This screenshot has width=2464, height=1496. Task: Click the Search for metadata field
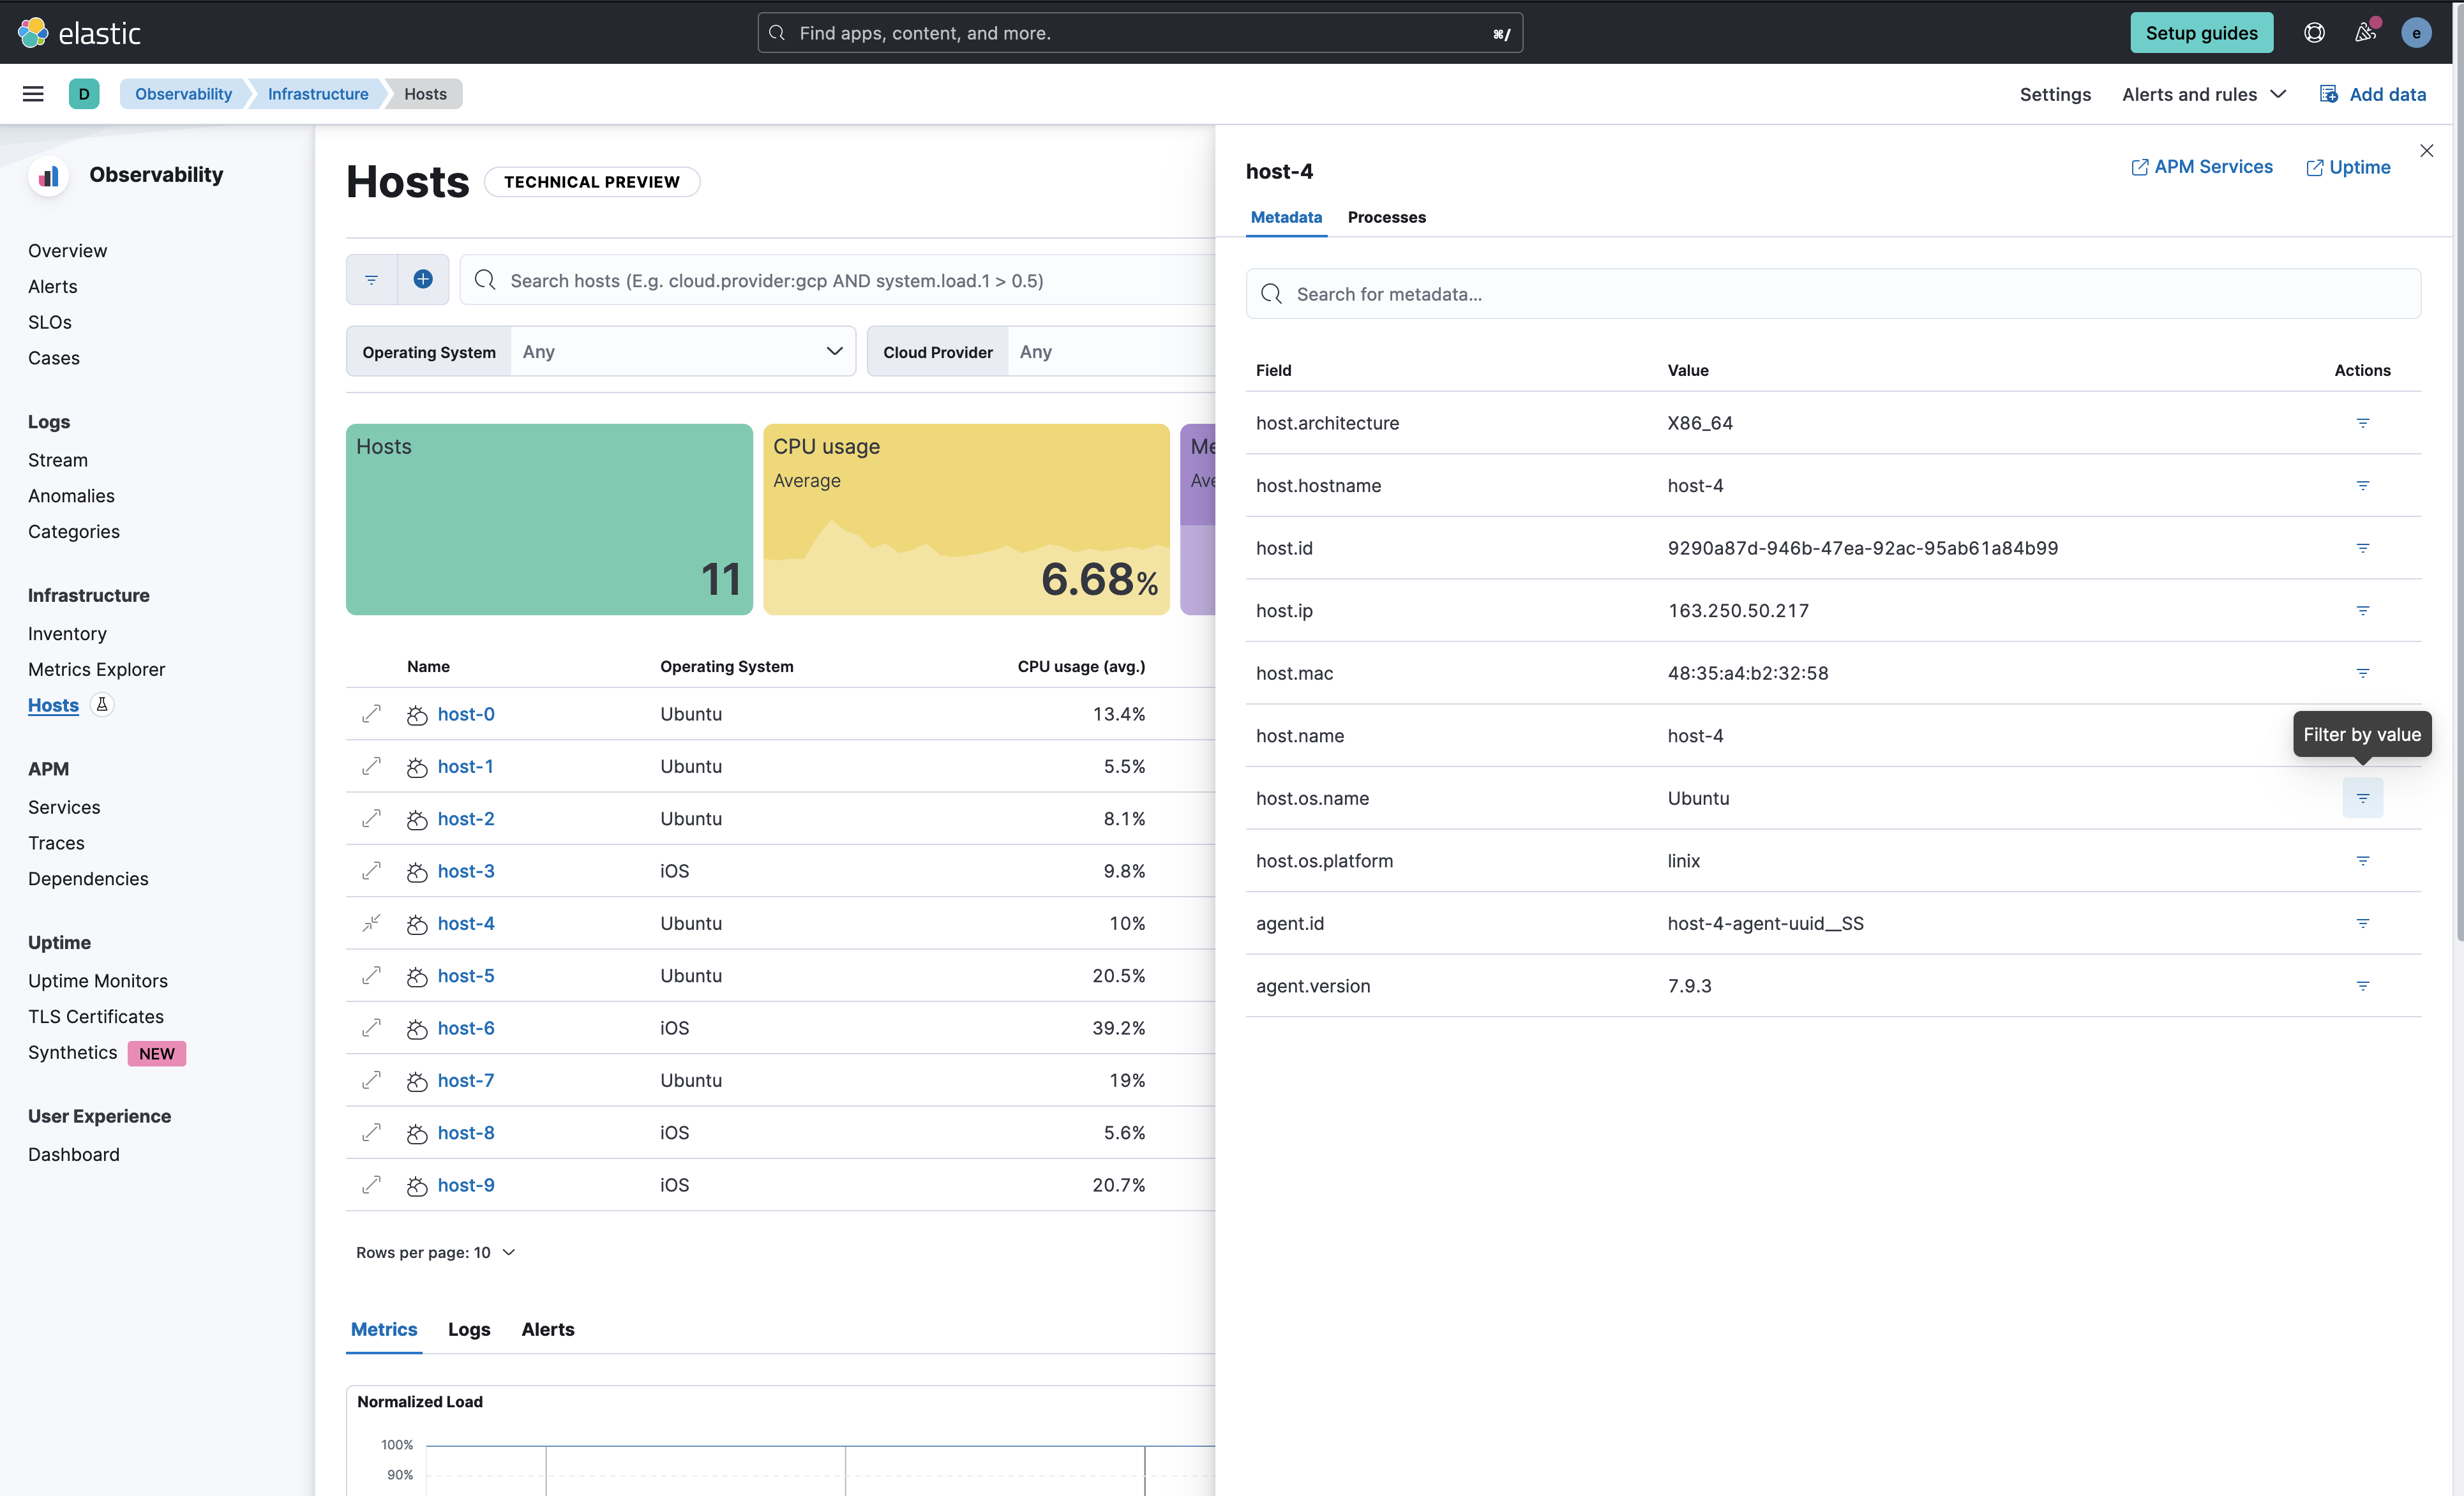click(x=1832, y=294)
